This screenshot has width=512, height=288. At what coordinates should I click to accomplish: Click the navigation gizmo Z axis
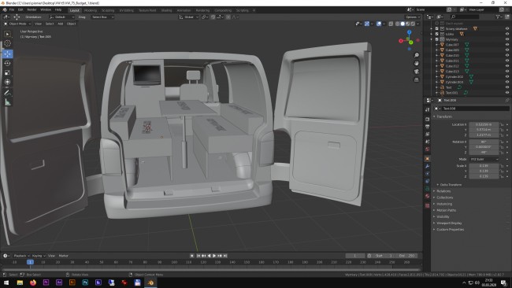[409, 32]
